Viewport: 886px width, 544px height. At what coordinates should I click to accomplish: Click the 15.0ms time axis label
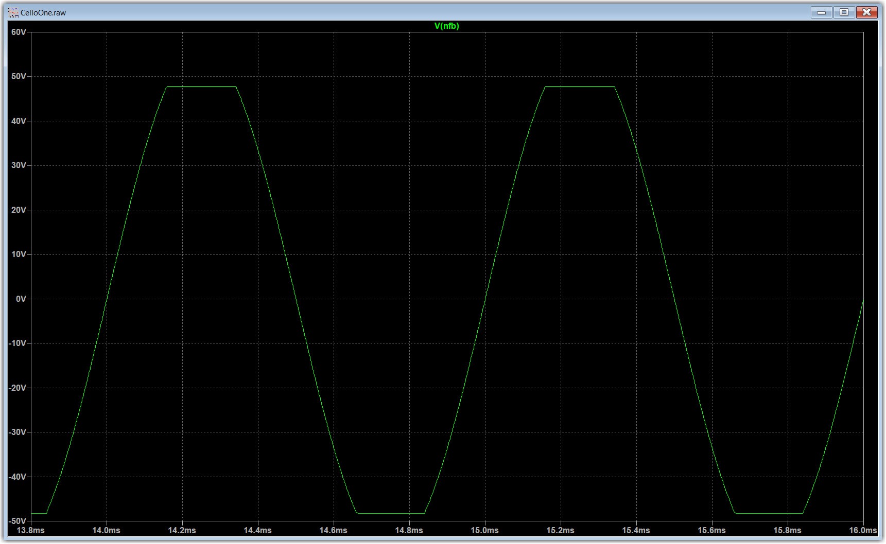485,531
